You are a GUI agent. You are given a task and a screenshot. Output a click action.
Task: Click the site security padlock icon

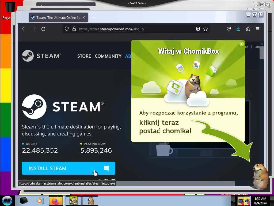point(74,29)
